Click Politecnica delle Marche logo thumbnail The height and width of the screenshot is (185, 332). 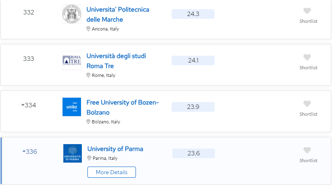tap(72, 14)
